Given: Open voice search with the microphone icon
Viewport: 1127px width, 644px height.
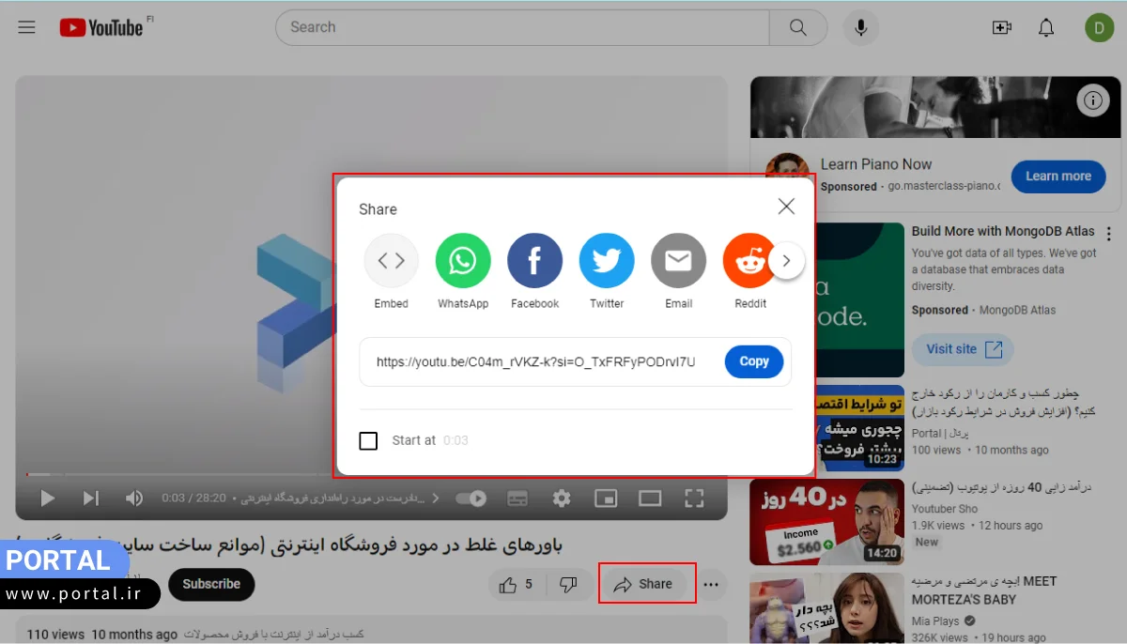Looking at the screenshot, I should tap(860, 27).
